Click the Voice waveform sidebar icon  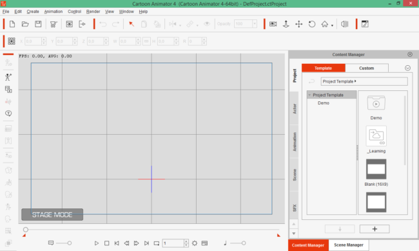[x=8, y=101]
